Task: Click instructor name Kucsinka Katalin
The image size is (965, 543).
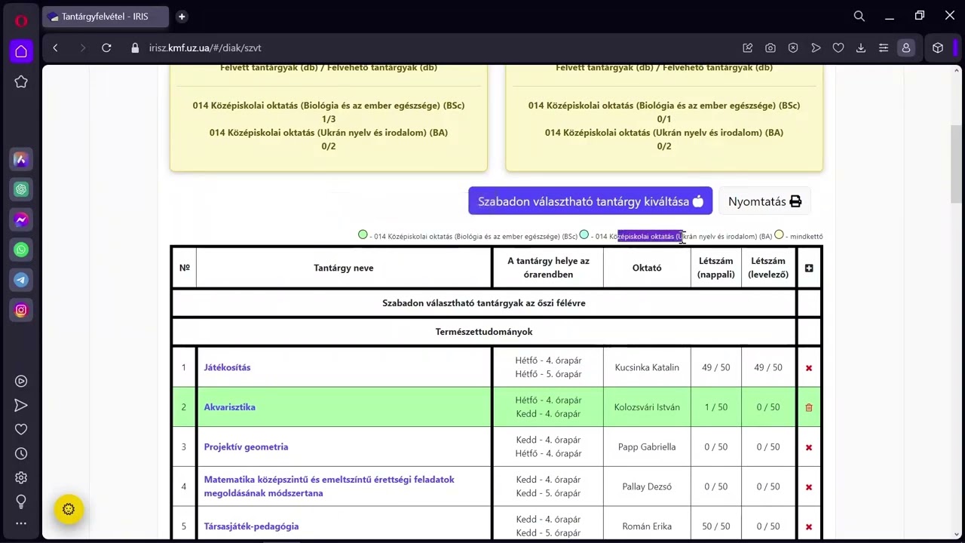Action: pyautogui.click(x=647, y=368)
